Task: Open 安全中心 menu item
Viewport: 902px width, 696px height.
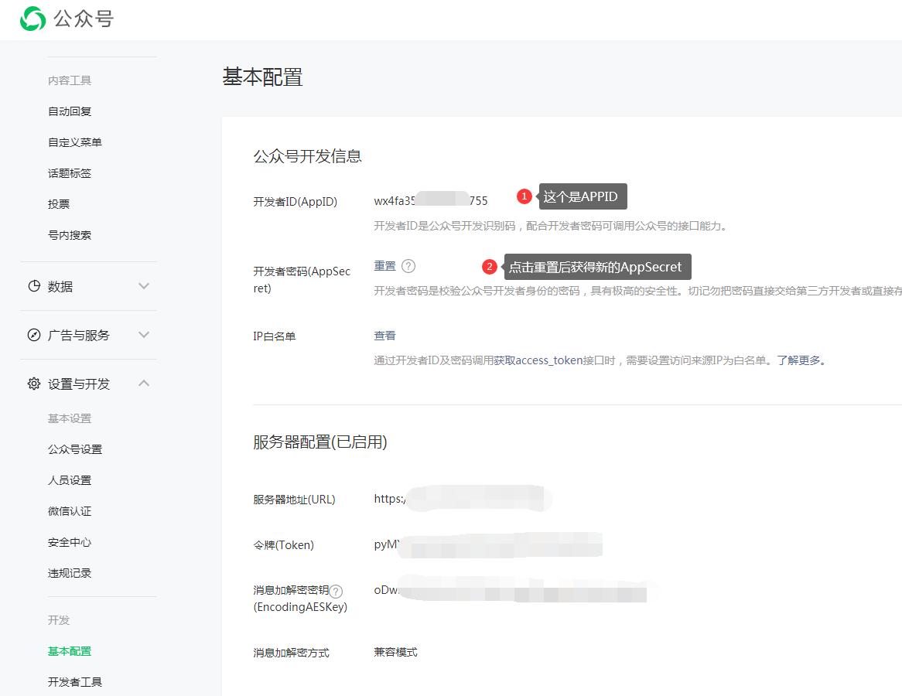Action: coord(70,542)
